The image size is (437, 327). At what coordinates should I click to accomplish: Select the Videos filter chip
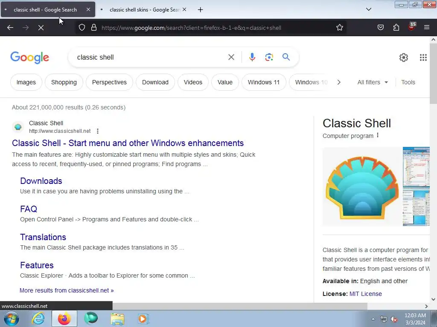193,82
